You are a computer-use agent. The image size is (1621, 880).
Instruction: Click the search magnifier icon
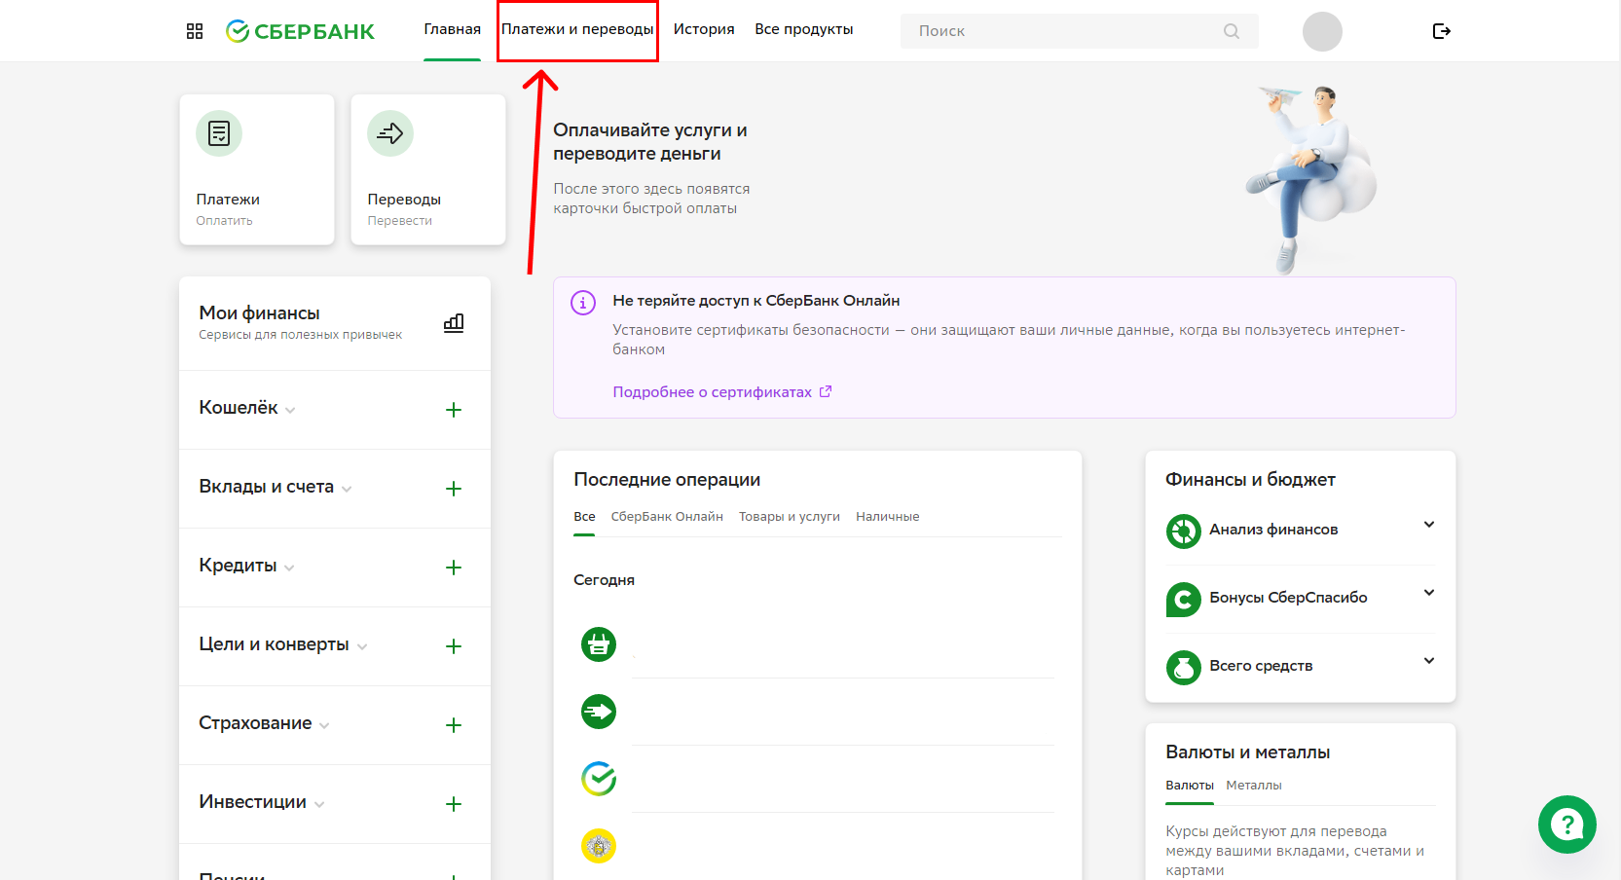[x=1232, y=31]
